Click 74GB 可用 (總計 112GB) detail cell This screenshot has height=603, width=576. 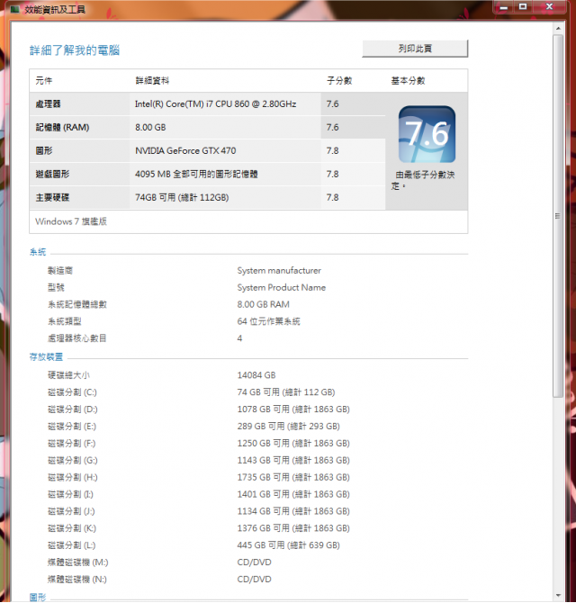(x=182, y=198)
